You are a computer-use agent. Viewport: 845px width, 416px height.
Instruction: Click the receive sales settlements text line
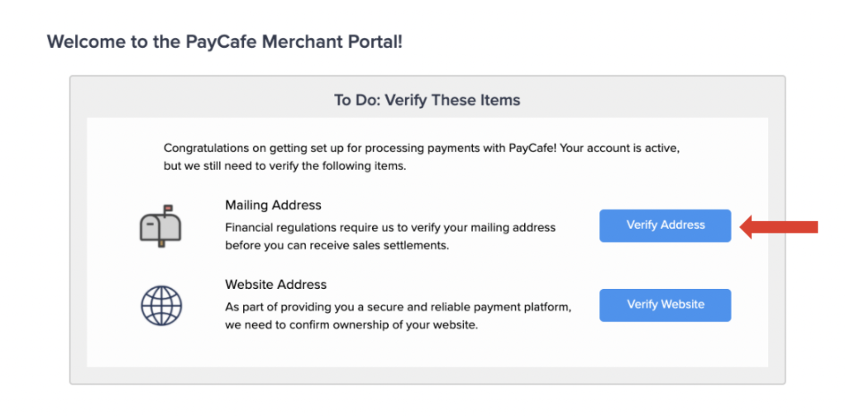[x=337, y=246]
